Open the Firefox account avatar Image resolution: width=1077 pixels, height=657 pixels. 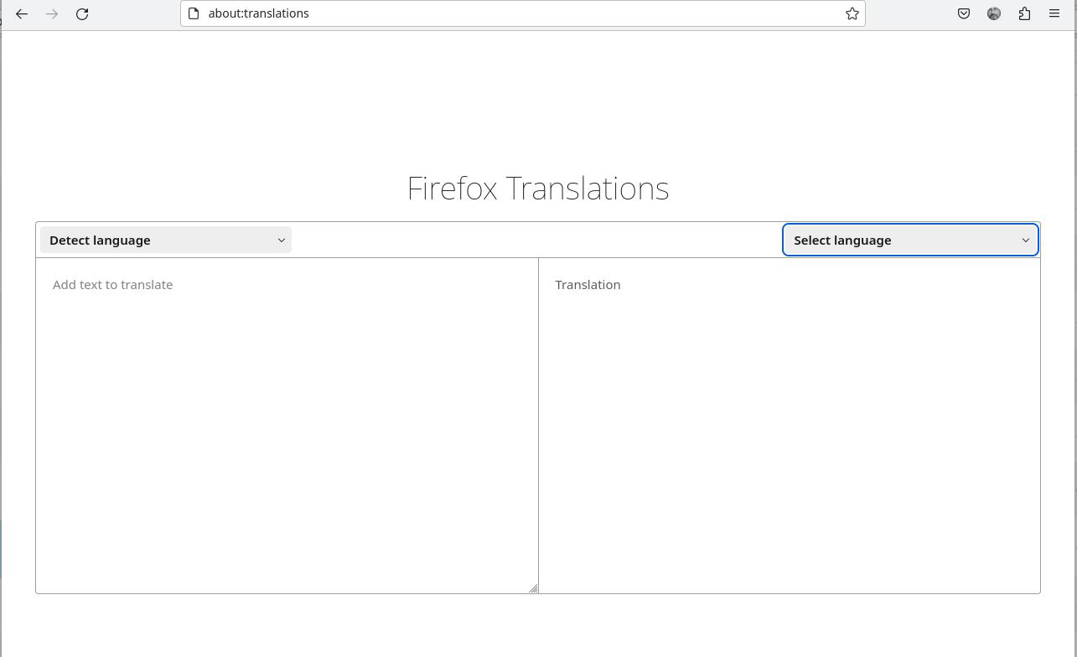point(994,13)
